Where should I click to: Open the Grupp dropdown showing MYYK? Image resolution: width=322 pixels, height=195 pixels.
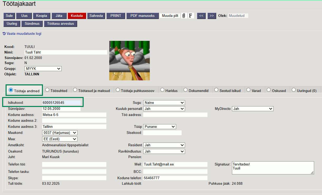pyautogui.click(x=43, y=69)
